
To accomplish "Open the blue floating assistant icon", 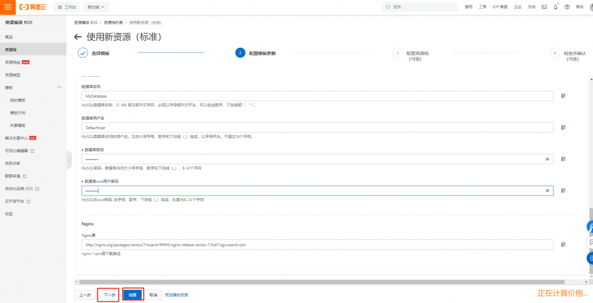I will coord(590,227).
